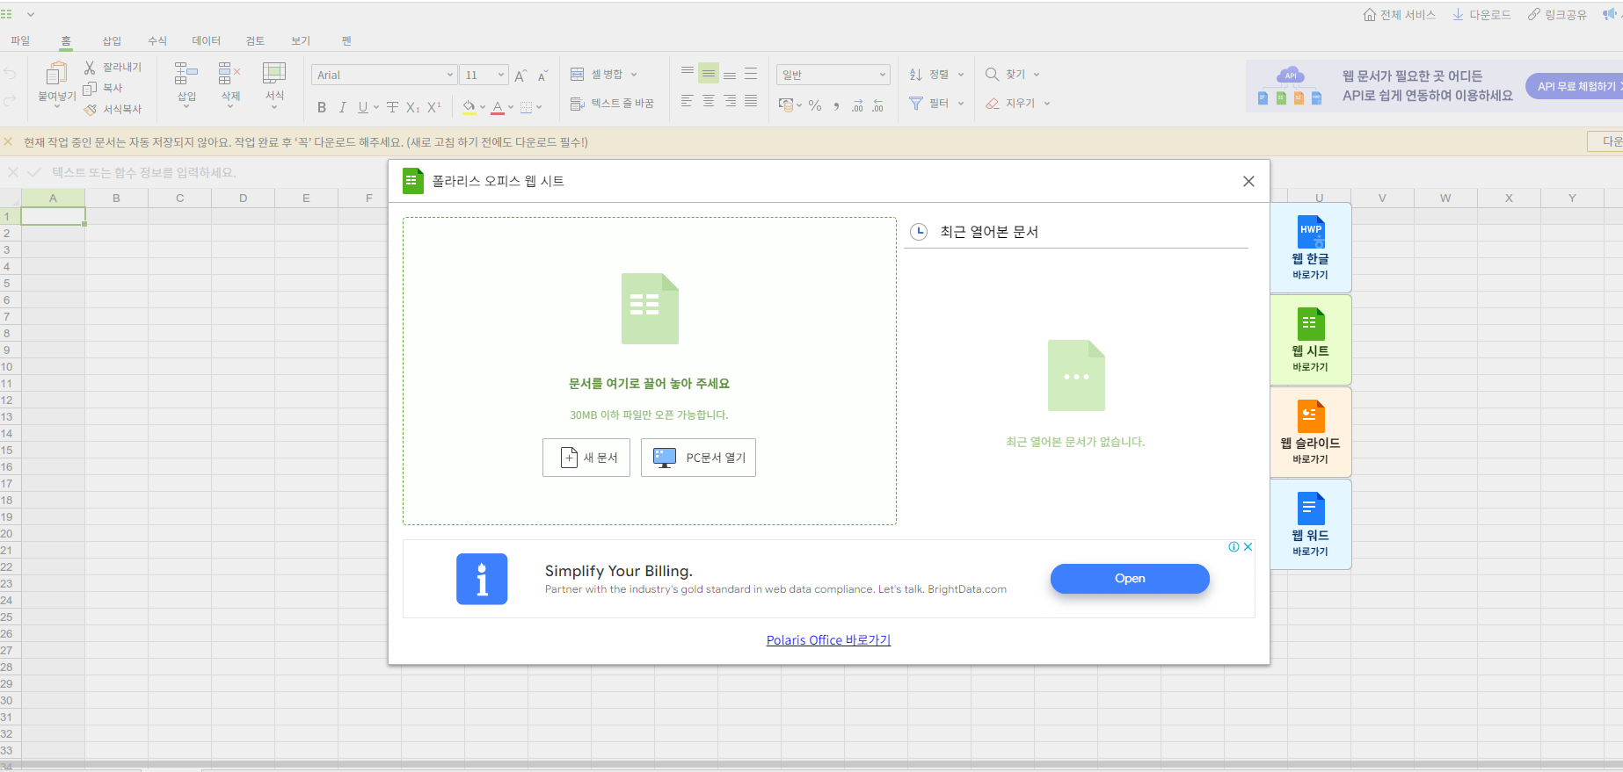Select middle vertical alignment icon
Viewport: 1623px width, 772px height.
(x=709, y=73)
